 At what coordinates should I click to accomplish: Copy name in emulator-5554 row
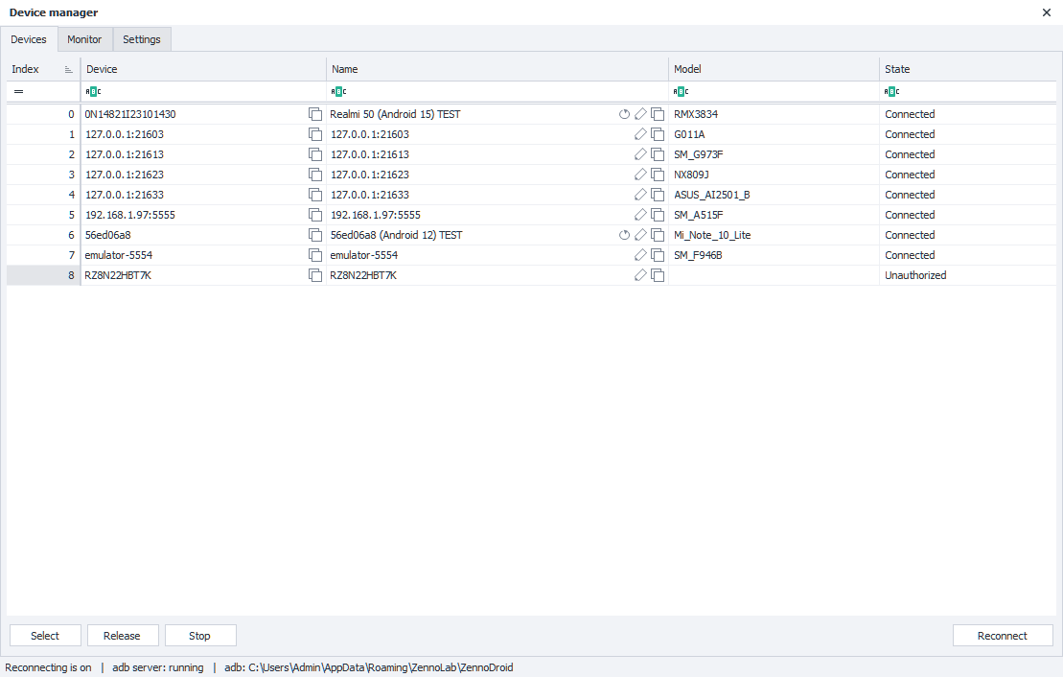click(x=658, y=255)
